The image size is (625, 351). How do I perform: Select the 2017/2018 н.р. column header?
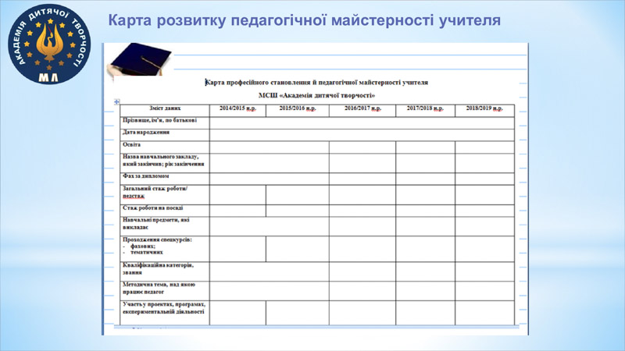tap(425, 111)
